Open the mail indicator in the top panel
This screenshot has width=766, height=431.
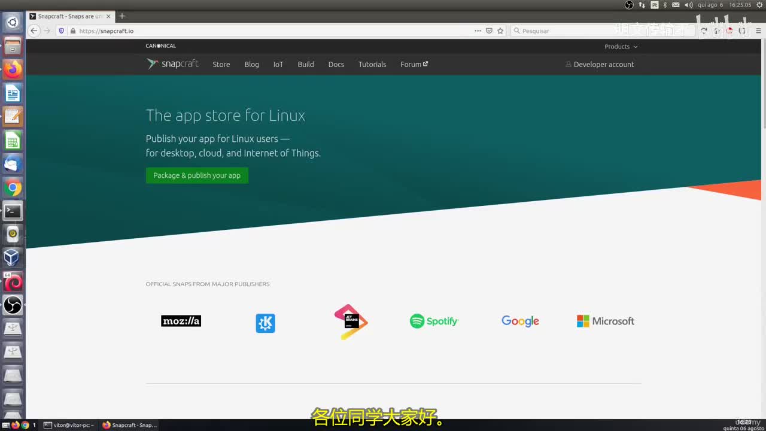point(676,5)
